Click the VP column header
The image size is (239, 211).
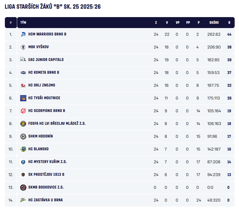point(177,22)
